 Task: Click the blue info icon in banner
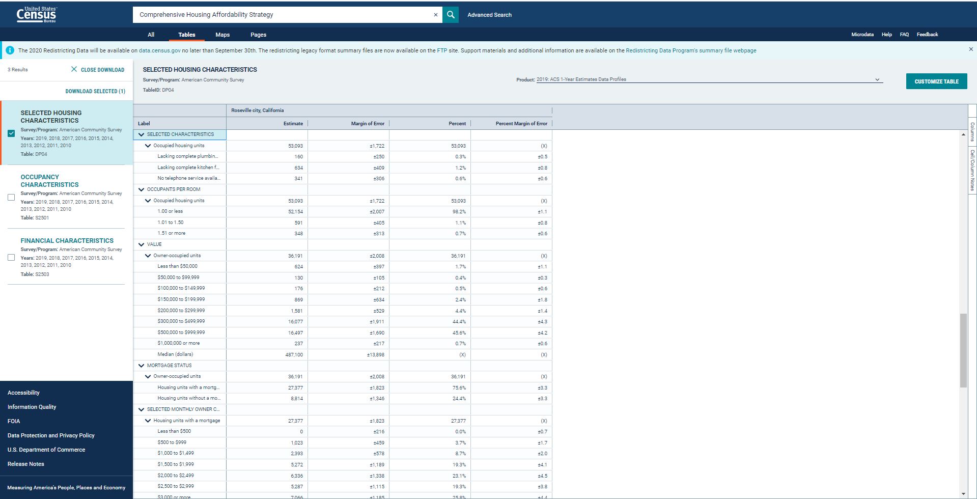pyautogui.click(x=10, y=50)
